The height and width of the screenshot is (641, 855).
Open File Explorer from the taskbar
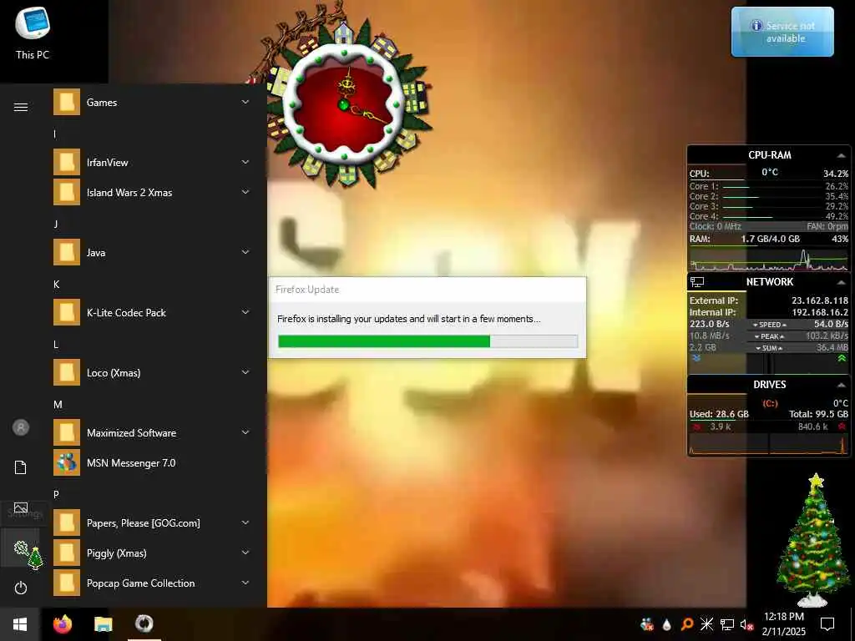point(103,624)
